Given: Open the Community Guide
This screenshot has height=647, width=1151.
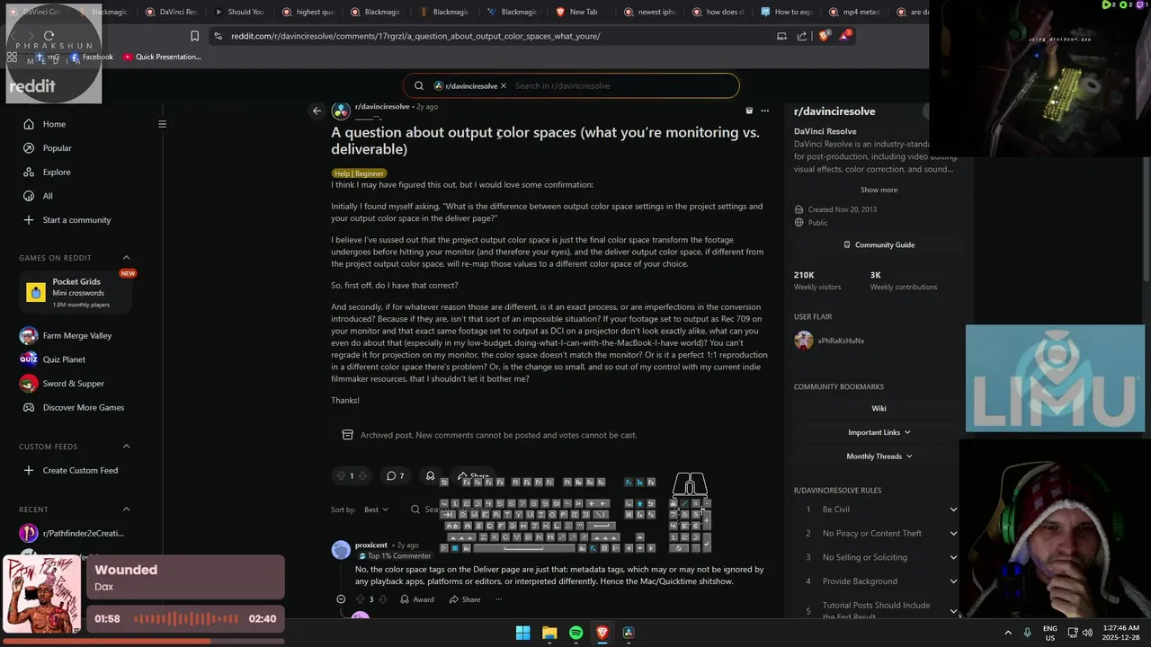Looking at the screenshot, I should [x=879, y=244].
